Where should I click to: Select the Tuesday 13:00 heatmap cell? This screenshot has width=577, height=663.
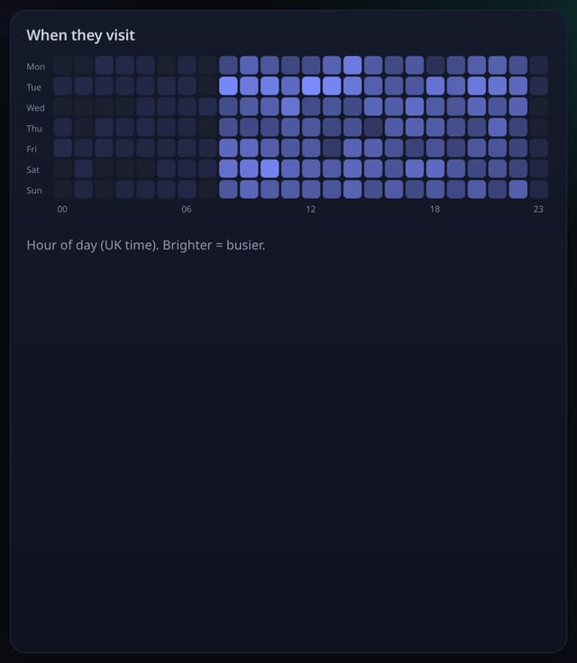[x=332, y=86]
